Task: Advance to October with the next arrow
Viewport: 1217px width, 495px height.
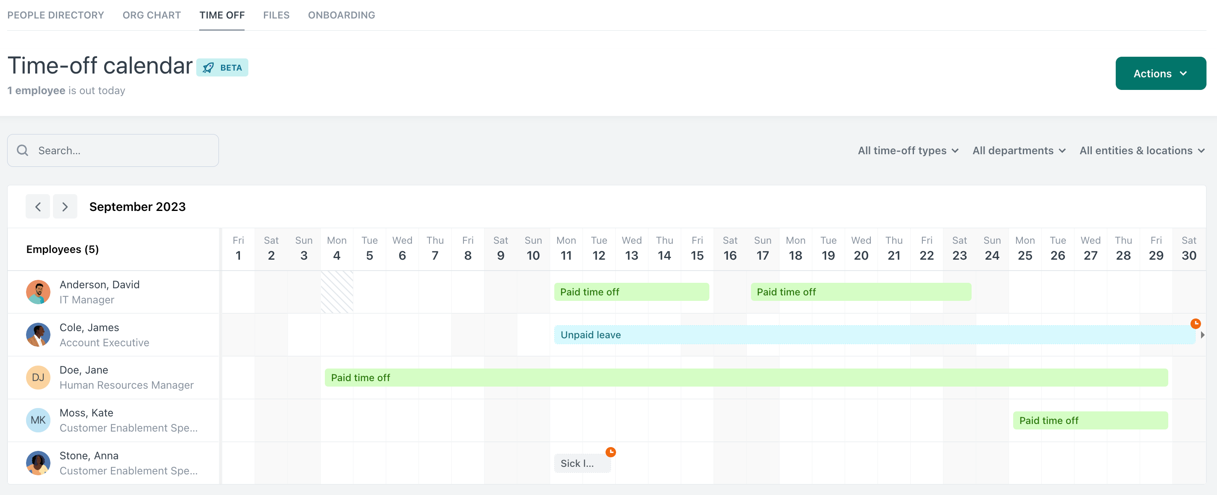Action: 65,206
